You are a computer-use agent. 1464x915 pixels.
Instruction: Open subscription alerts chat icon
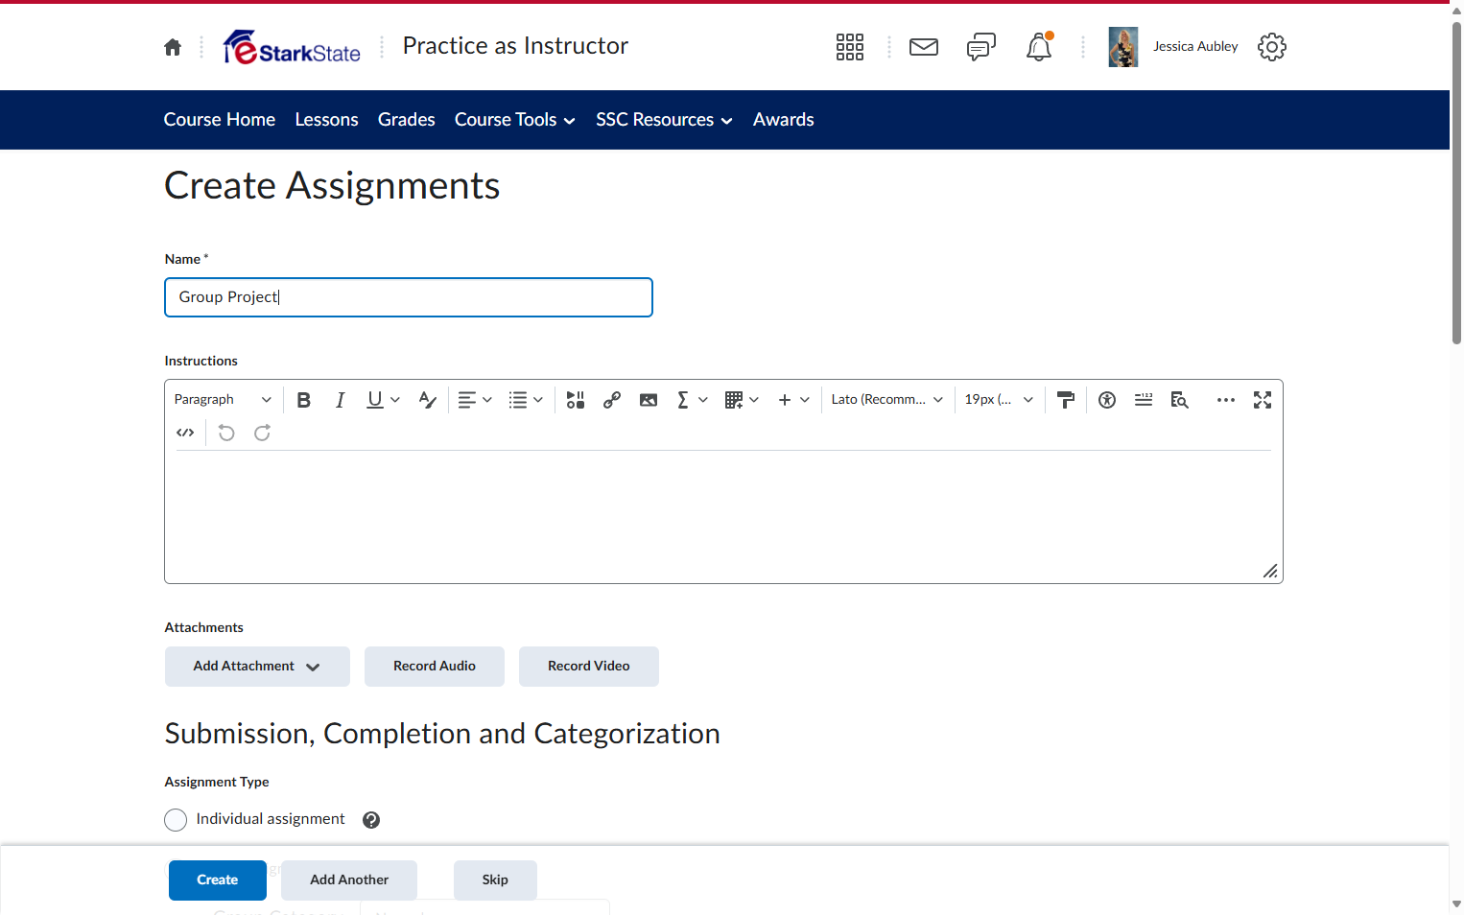click(981, 47)
